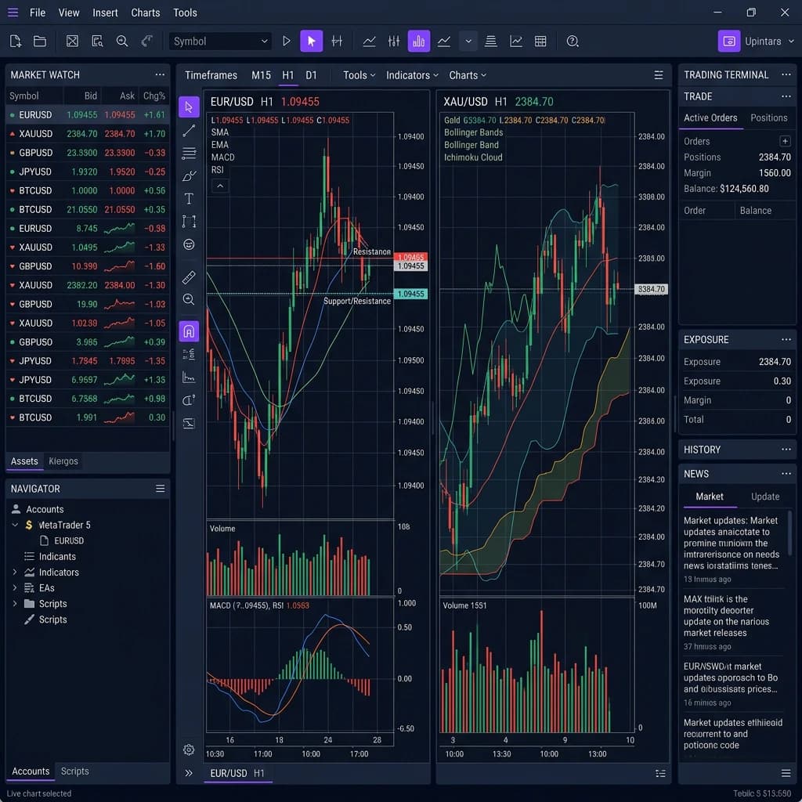The image size is (802, 802).
Task: Select the bar chart type icon highlighted purple
Action: [x=418, y=42]
